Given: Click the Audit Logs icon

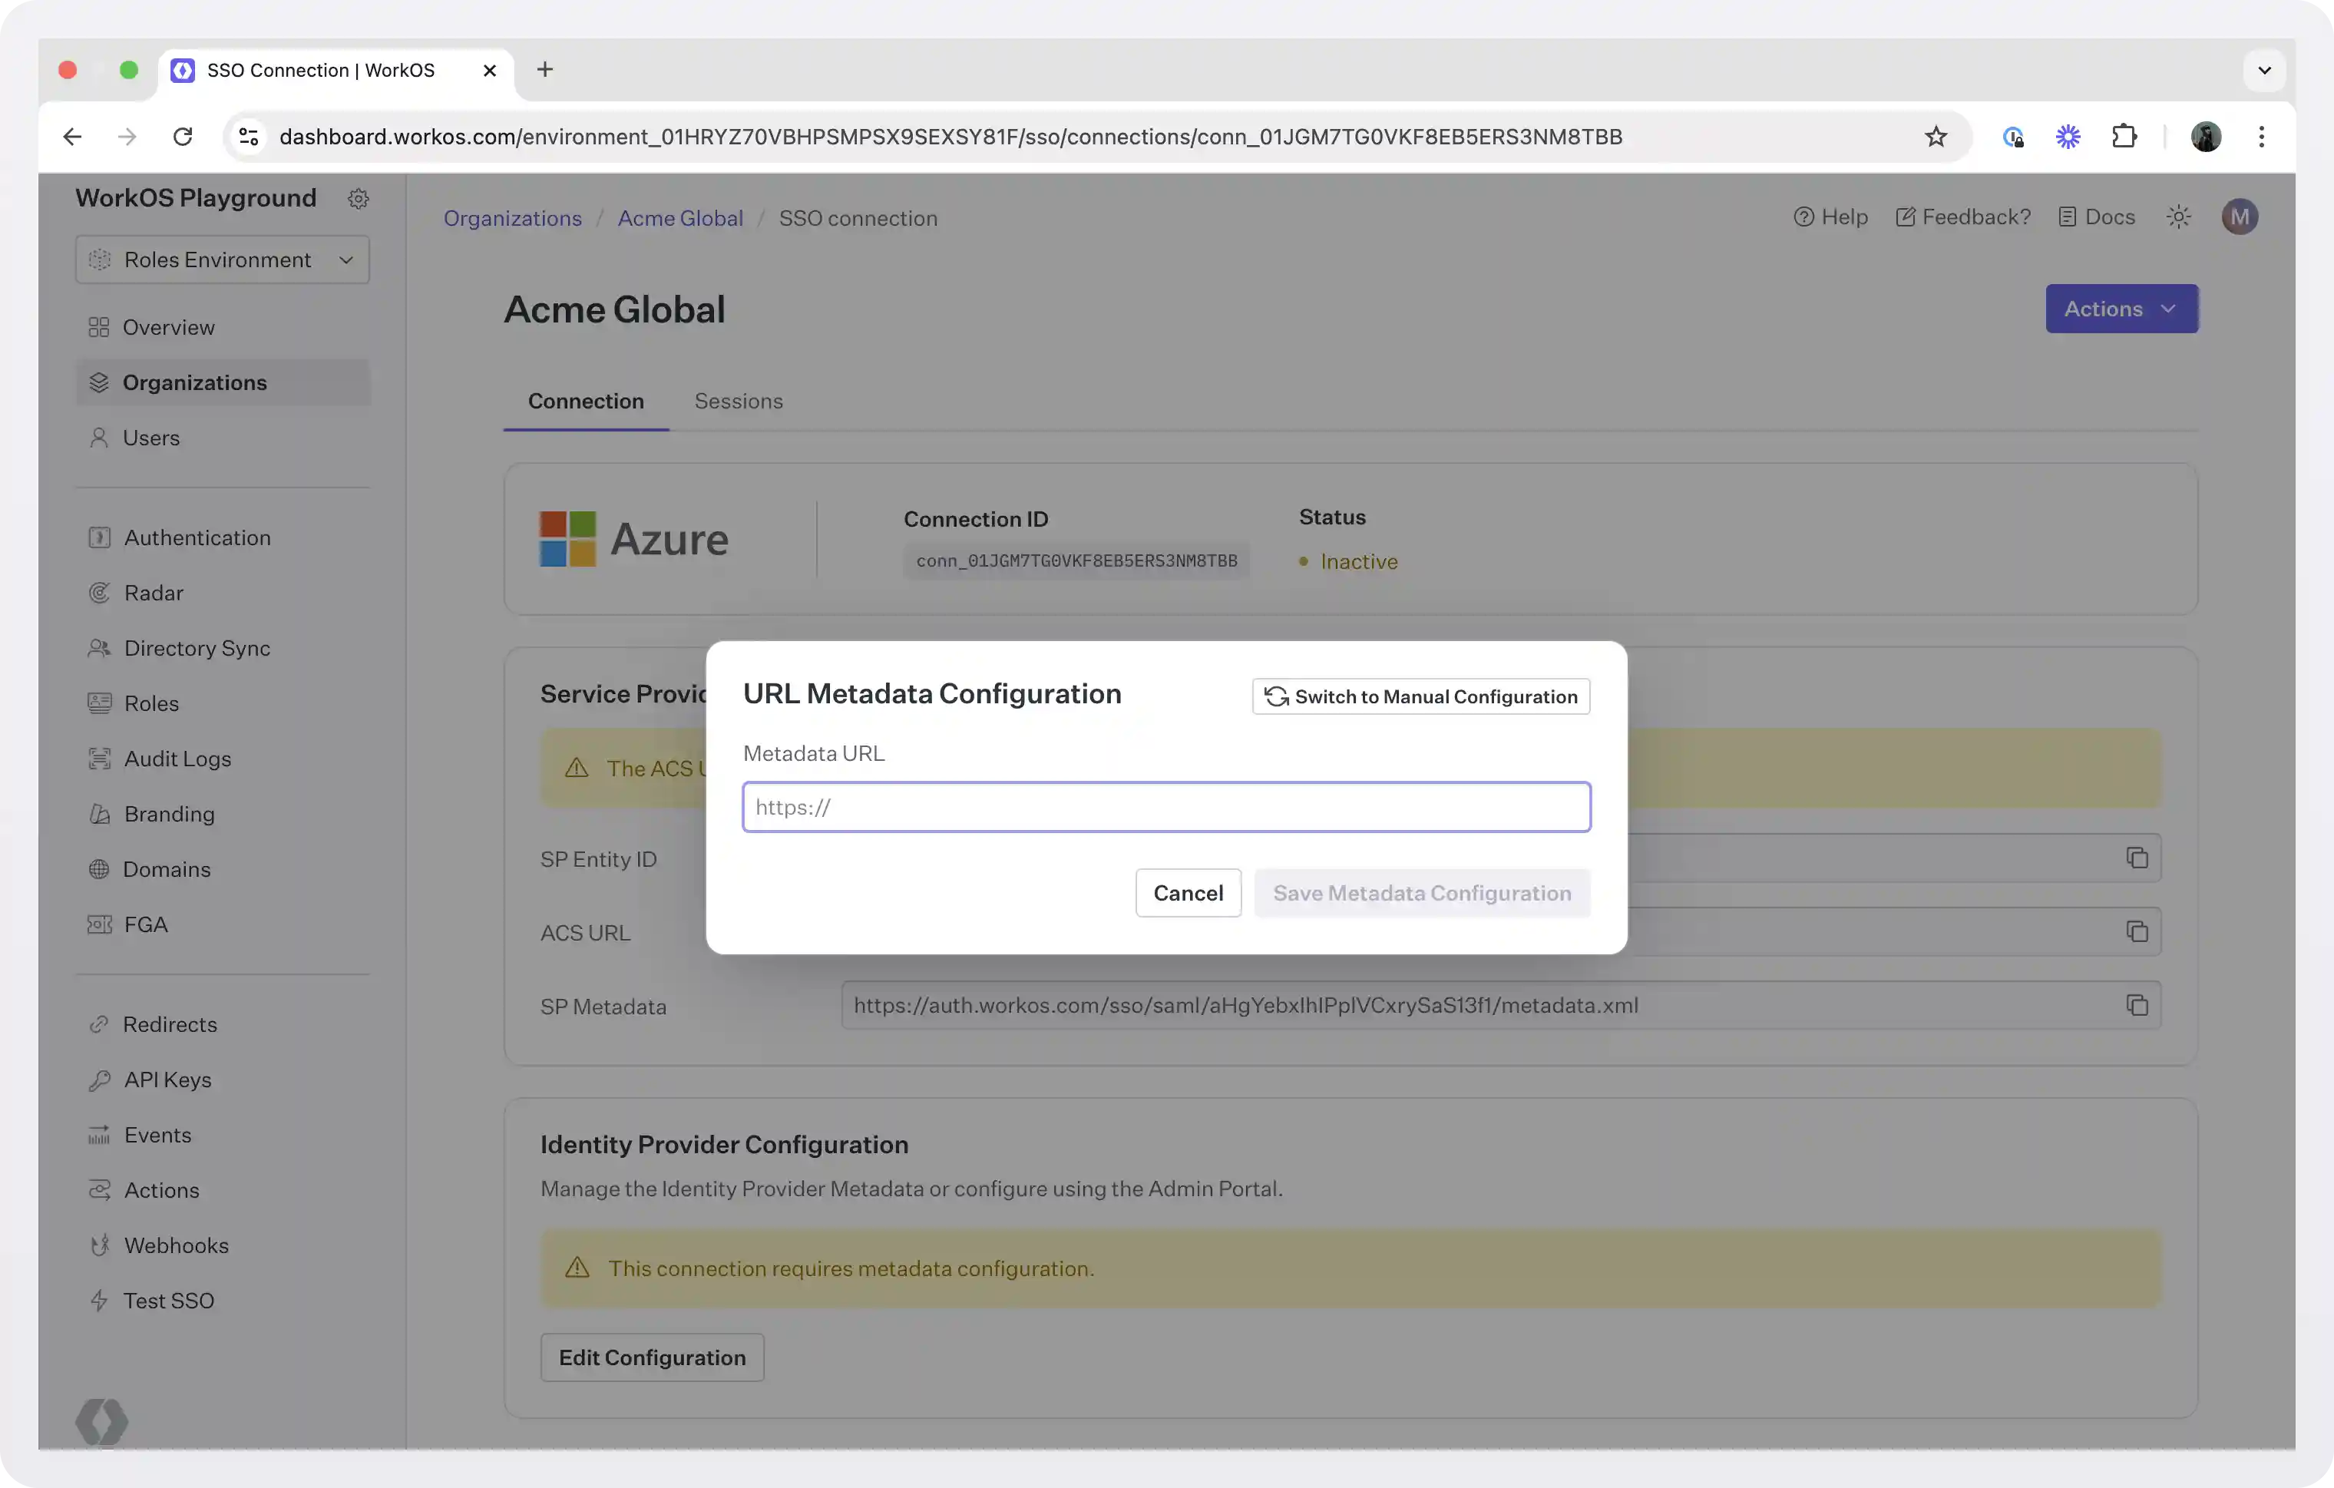Looking at the screenshot, I should pyautogui.click(x=99, y=759).
